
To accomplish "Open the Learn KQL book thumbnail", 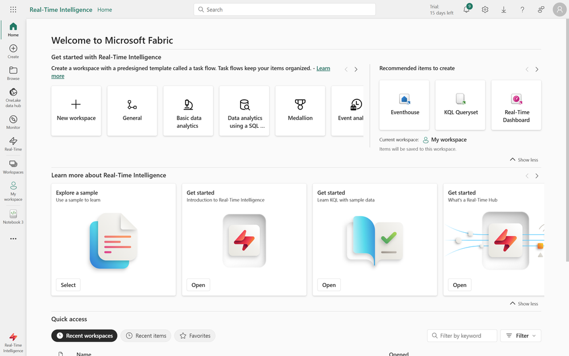I will (x=375, y=241).
